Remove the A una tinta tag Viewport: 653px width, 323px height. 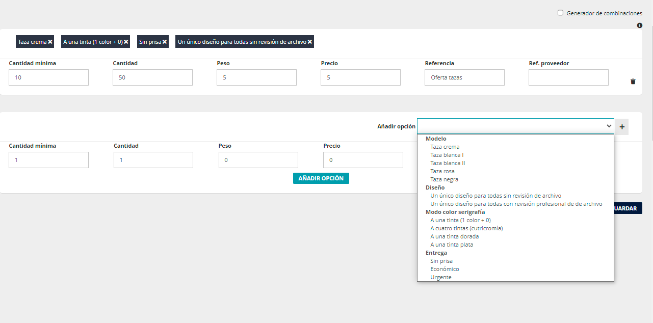[126, 42]
